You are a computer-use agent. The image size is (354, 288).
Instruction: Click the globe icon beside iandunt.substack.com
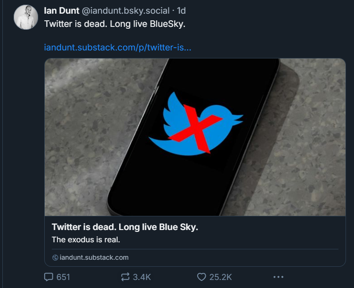[x=55, y=257]
